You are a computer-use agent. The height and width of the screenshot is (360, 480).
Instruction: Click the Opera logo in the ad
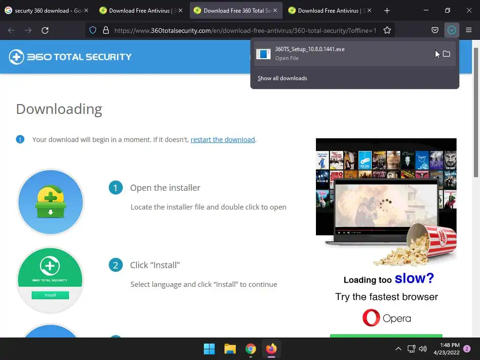[x=387, y=318]
